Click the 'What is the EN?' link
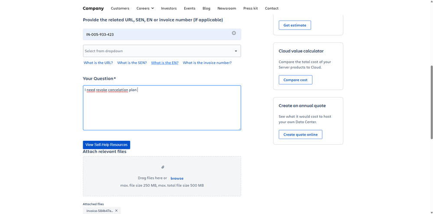Screen dimensions: 433x214 tap(165, 63)
